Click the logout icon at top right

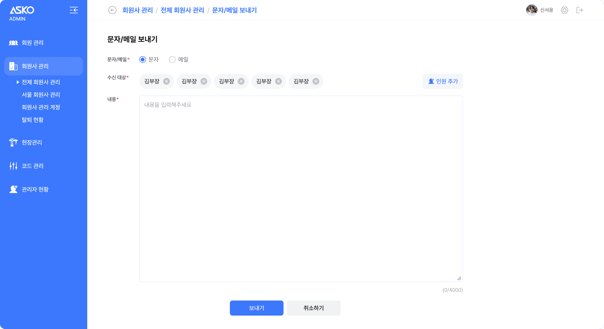[580, 10]
